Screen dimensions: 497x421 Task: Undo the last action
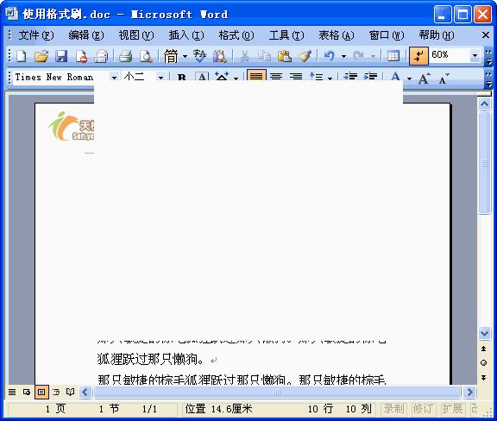(330, 56)
